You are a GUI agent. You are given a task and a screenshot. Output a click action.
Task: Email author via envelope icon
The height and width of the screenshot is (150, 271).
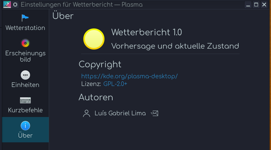[x=154, y=113]
